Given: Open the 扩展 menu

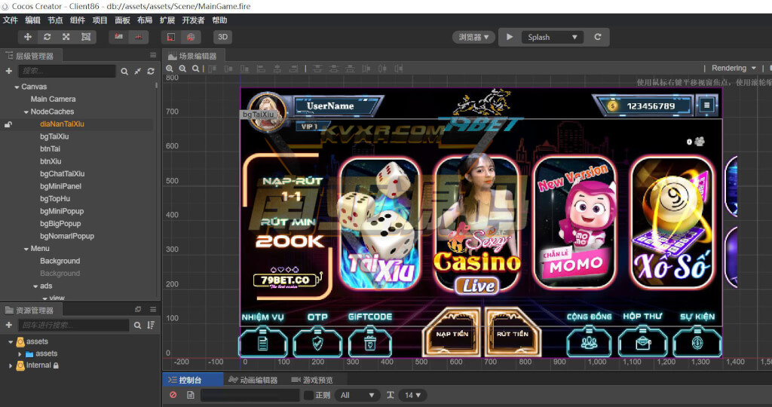Looking at the screenshot, I should 167,20.
